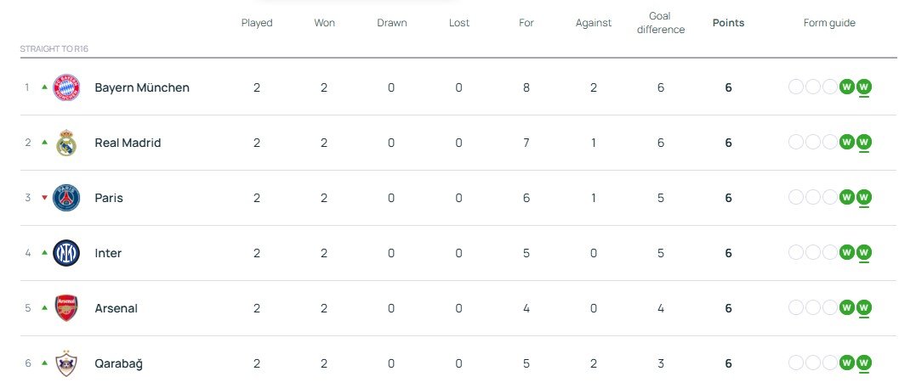Click the Qarabağ club crest

tap(66, 363)
